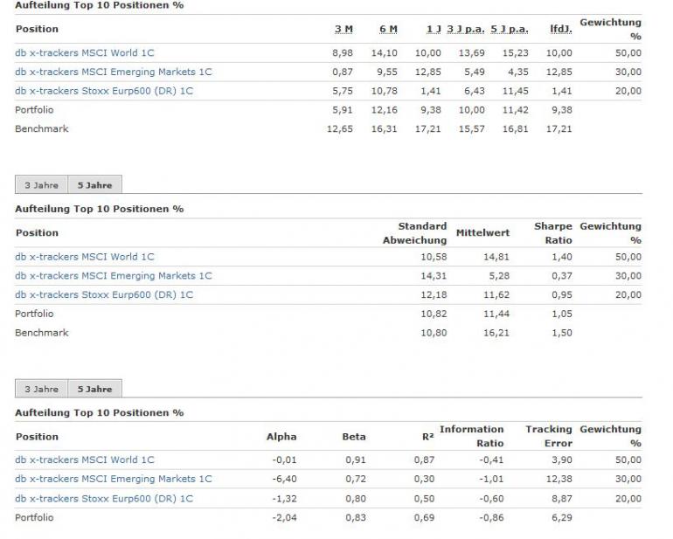
Task: Open Stoxx Eurp600 (DR) 1C in Alpha Beta table
Action: pos(104,499)
